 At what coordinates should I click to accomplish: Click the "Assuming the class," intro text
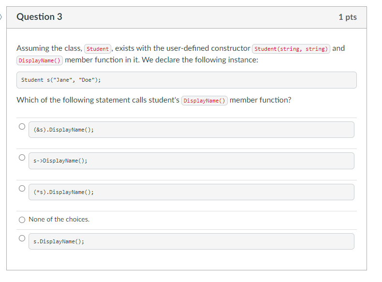coord(49,48)
